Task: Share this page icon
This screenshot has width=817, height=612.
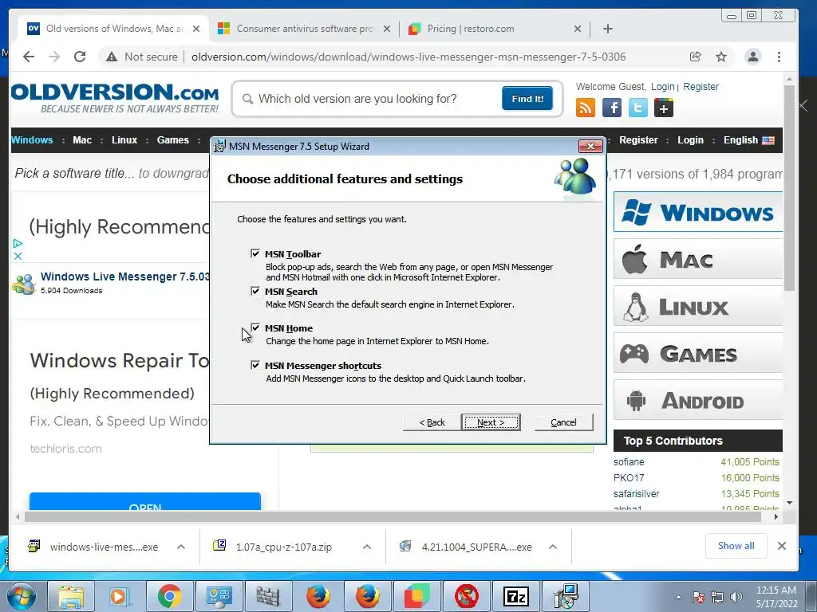Action: click(x=695, y=57)
